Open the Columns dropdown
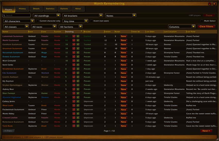The height and width of the screenshot is (141, 219). pos(182,27)
